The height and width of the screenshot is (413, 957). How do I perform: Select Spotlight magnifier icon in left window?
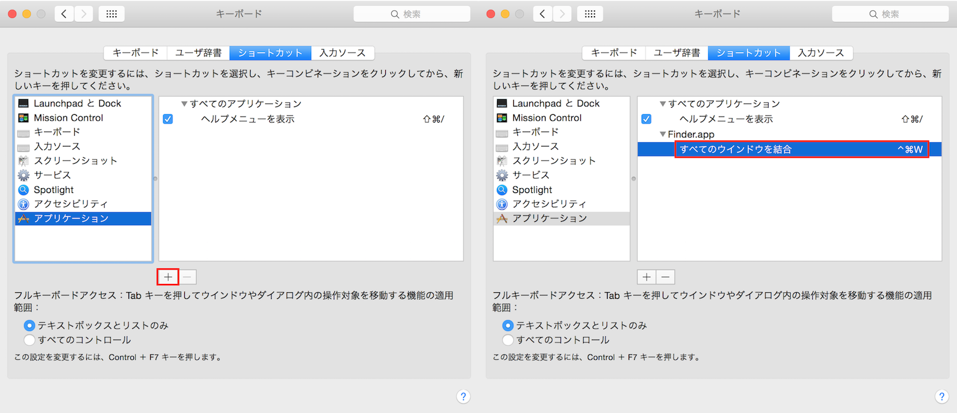coord(23,189)
